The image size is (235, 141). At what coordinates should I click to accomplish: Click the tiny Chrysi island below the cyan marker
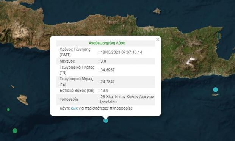(215, 95)
